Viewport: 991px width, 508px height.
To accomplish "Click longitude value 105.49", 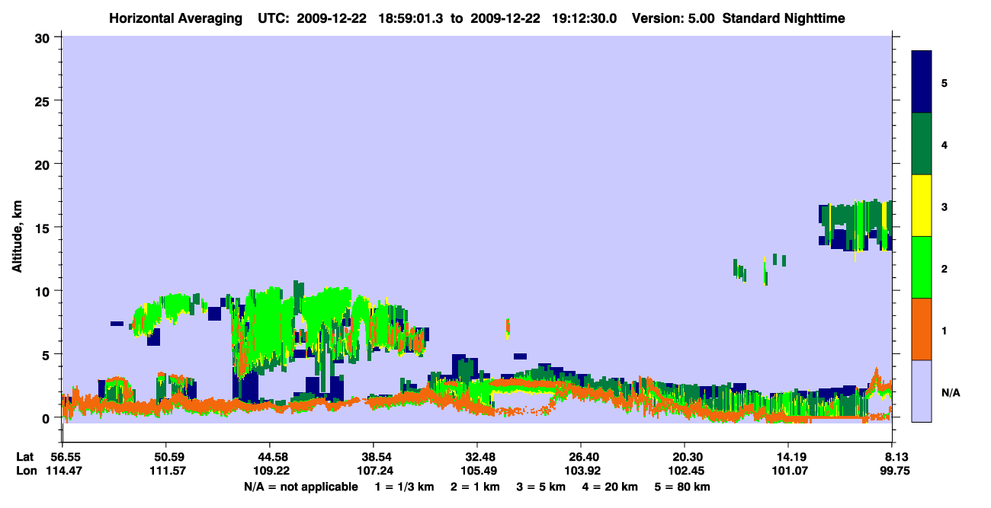I will coord(477,471).
